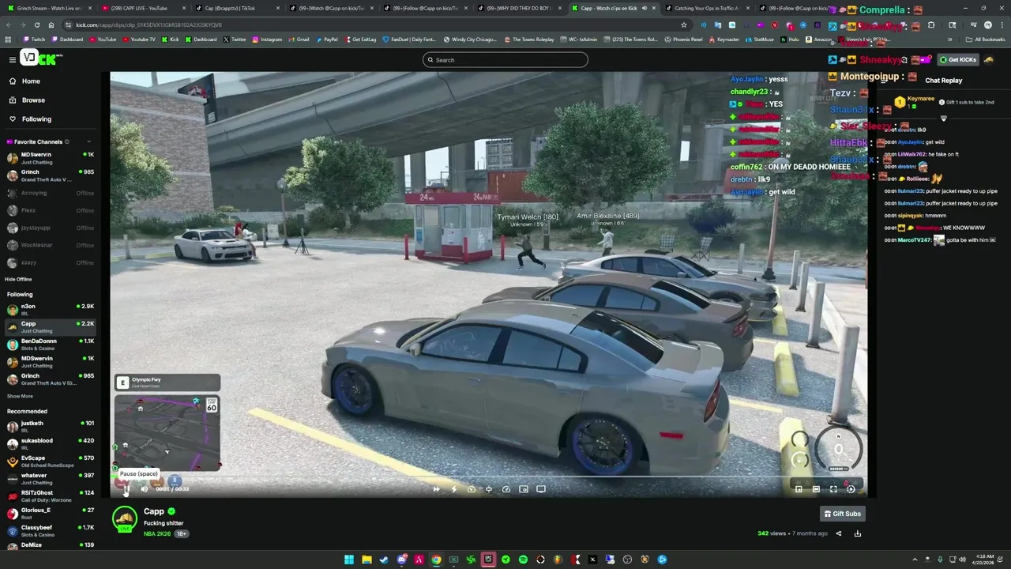Click the Kick search field
1011x569 pixels.
pos(505,60)
